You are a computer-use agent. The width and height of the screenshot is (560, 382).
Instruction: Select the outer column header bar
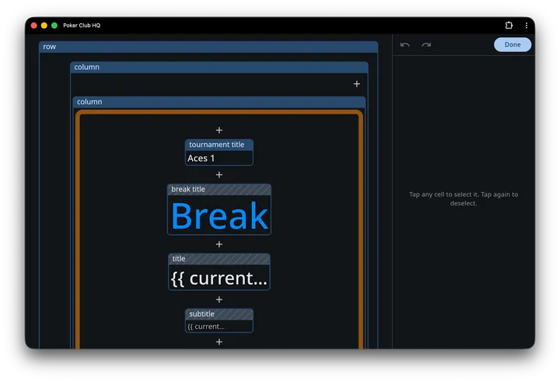[x=219, y=67]
